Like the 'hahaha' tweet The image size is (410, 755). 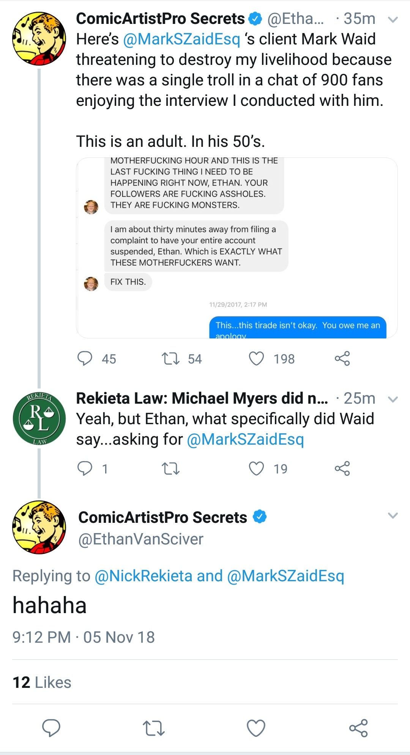pos(256,728)
